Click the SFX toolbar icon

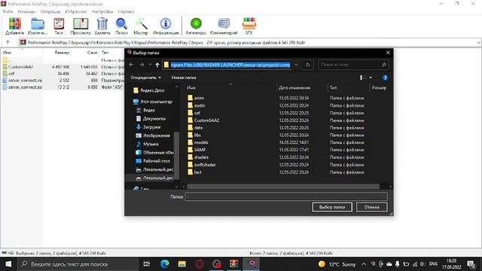click(x=249, y=26)
